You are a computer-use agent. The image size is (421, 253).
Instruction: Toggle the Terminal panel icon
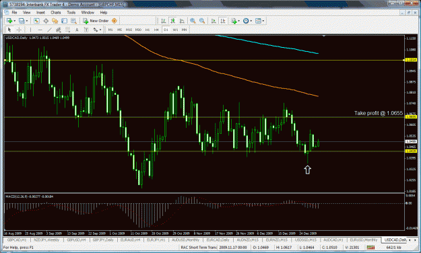[x=64, y=21]
